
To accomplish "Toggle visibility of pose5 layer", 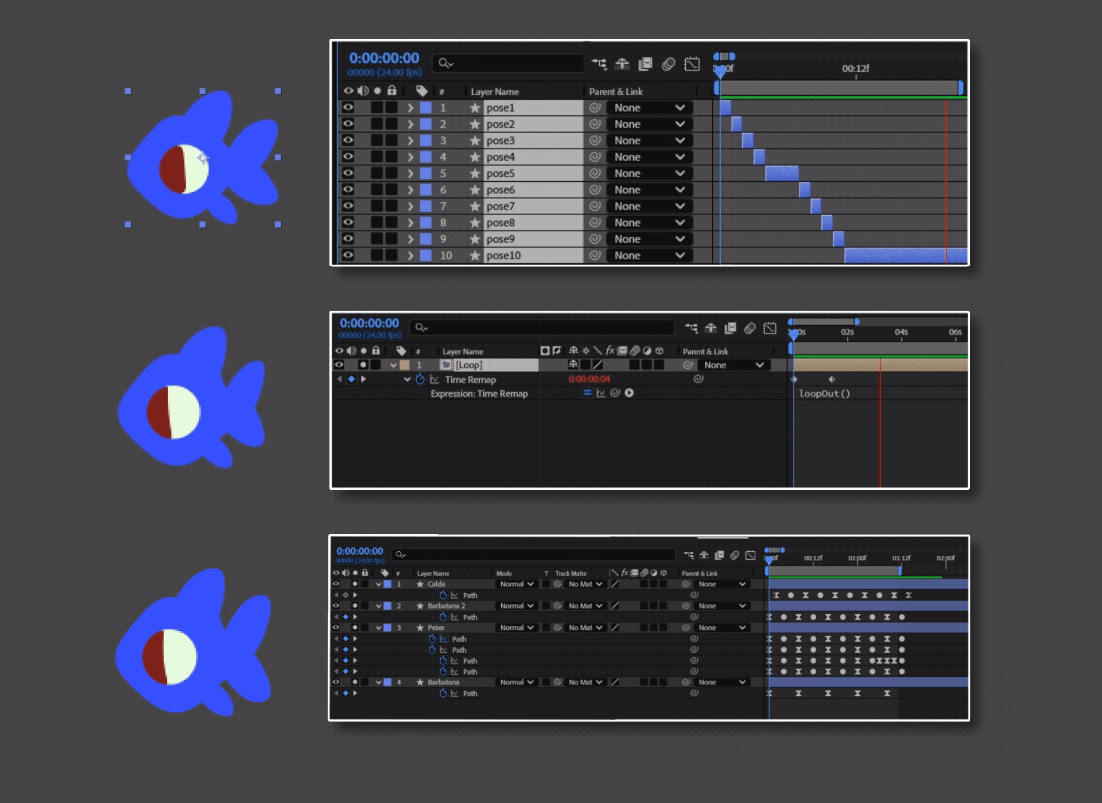I will pyautogui.click(x=348, y=173).
